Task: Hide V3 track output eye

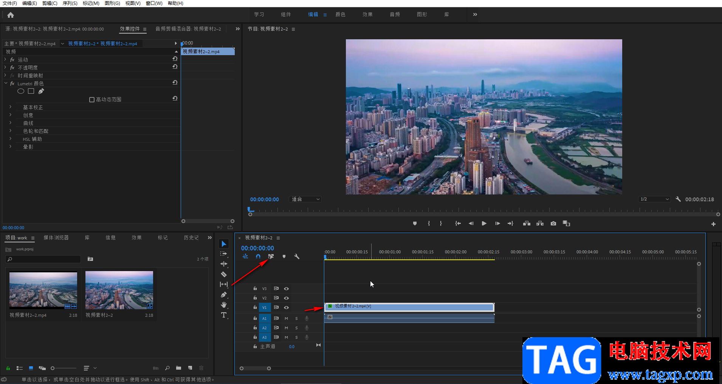Action: point(287,289)
